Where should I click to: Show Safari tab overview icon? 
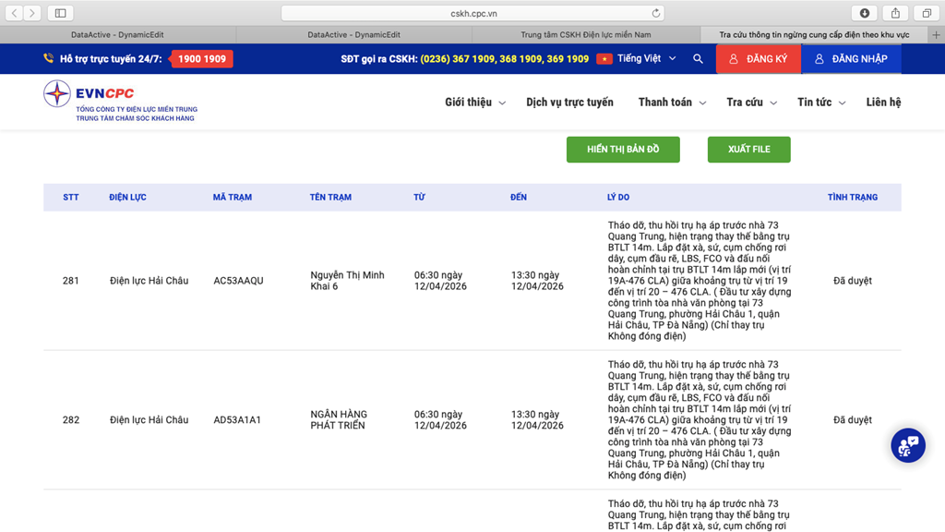click(x=926, y=13)
